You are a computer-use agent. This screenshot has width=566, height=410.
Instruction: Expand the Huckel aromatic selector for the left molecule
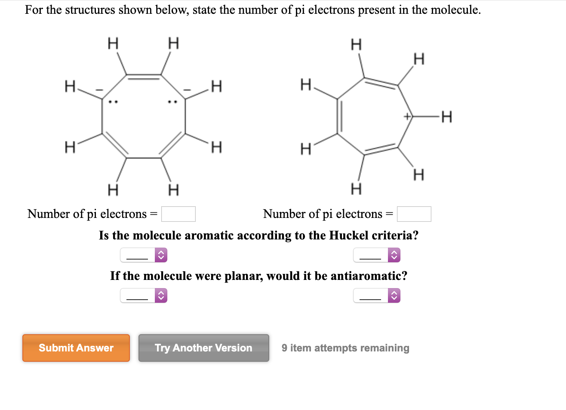pos(144,255)
